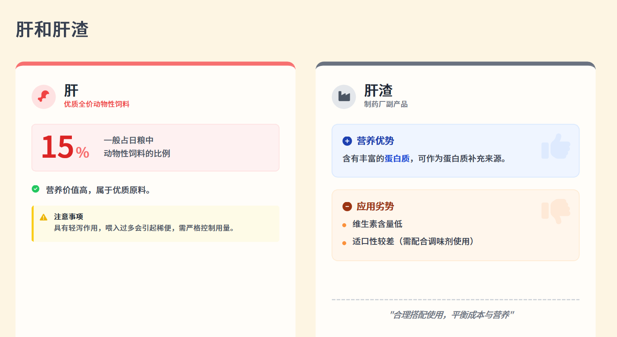Click the green checkmark icon
The image size is (617, 337).
(36, 189)
